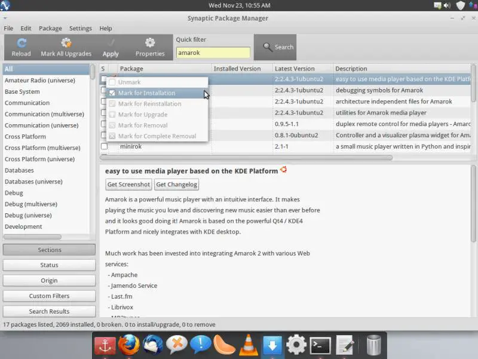Click the Ubuntu supported-package icon beside the description heading
The image size is (478, 359).
(x=283, y=170)
